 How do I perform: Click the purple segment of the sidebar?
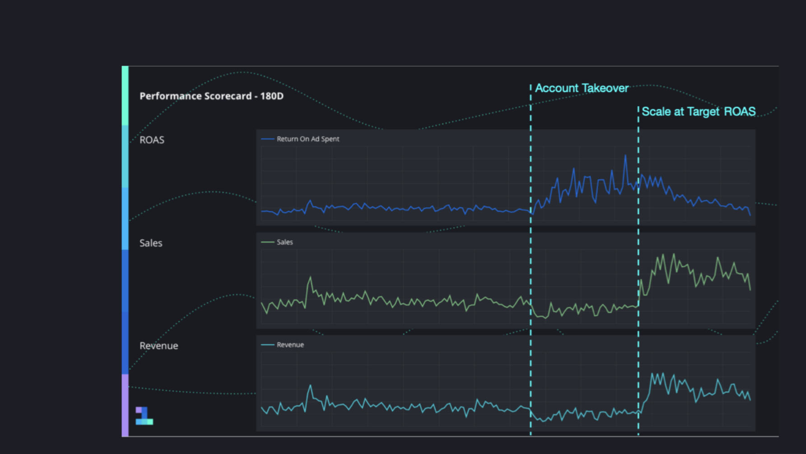pos(125,404)
